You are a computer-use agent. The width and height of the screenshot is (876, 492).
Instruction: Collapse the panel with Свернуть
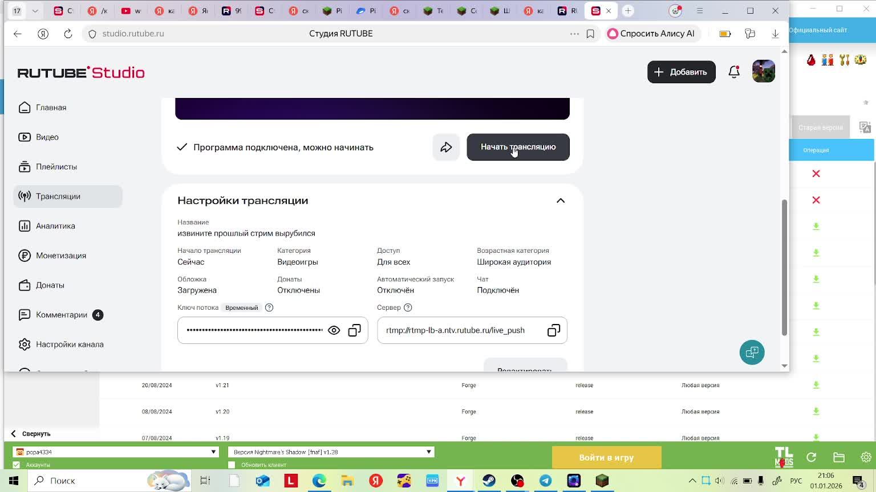(x=31, y=434)
